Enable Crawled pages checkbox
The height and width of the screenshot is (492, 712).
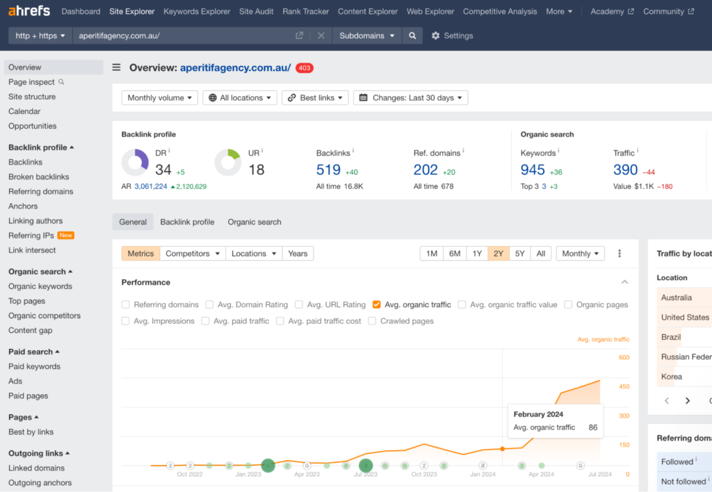[372, 321]
